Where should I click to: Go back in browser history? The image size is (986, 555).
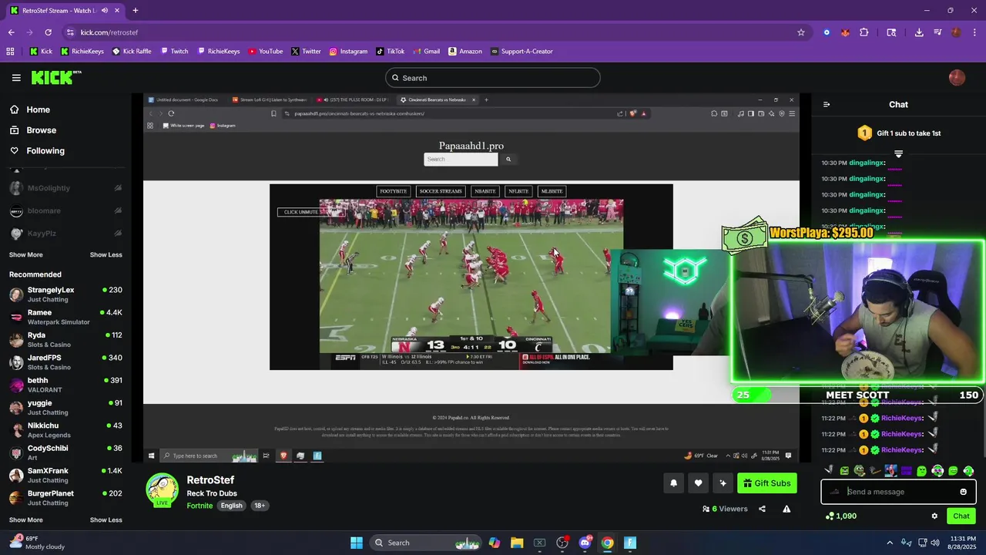pyautogui.click(x=12, y=32)
